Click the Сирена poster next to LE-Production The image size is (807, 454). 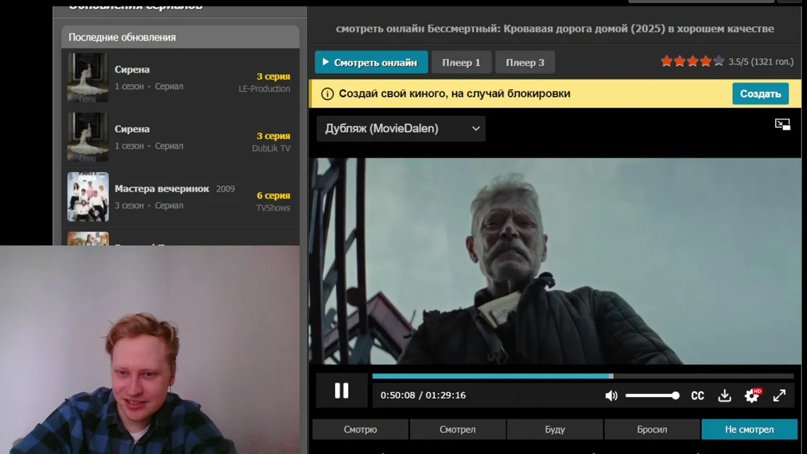pyautogui.click(x=88, y=78)
